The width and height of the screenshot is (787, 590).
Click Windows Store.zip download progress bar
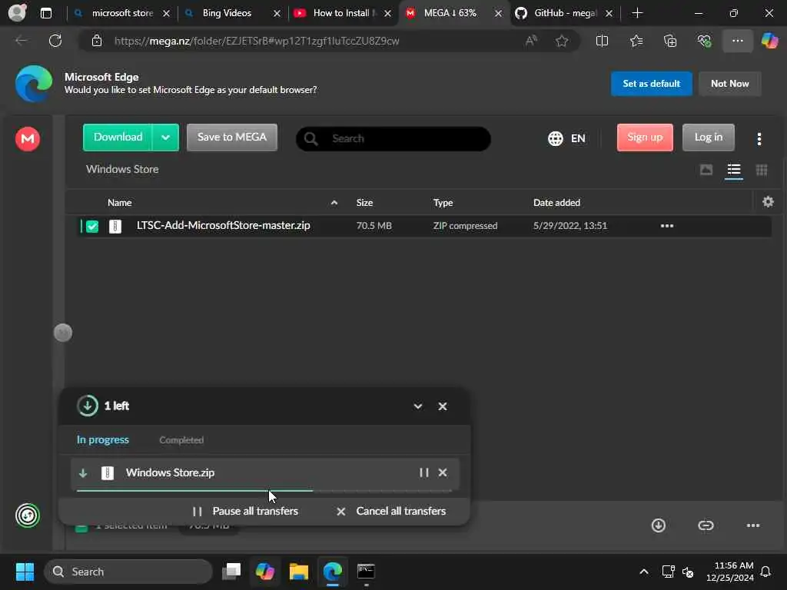[264, 491]
